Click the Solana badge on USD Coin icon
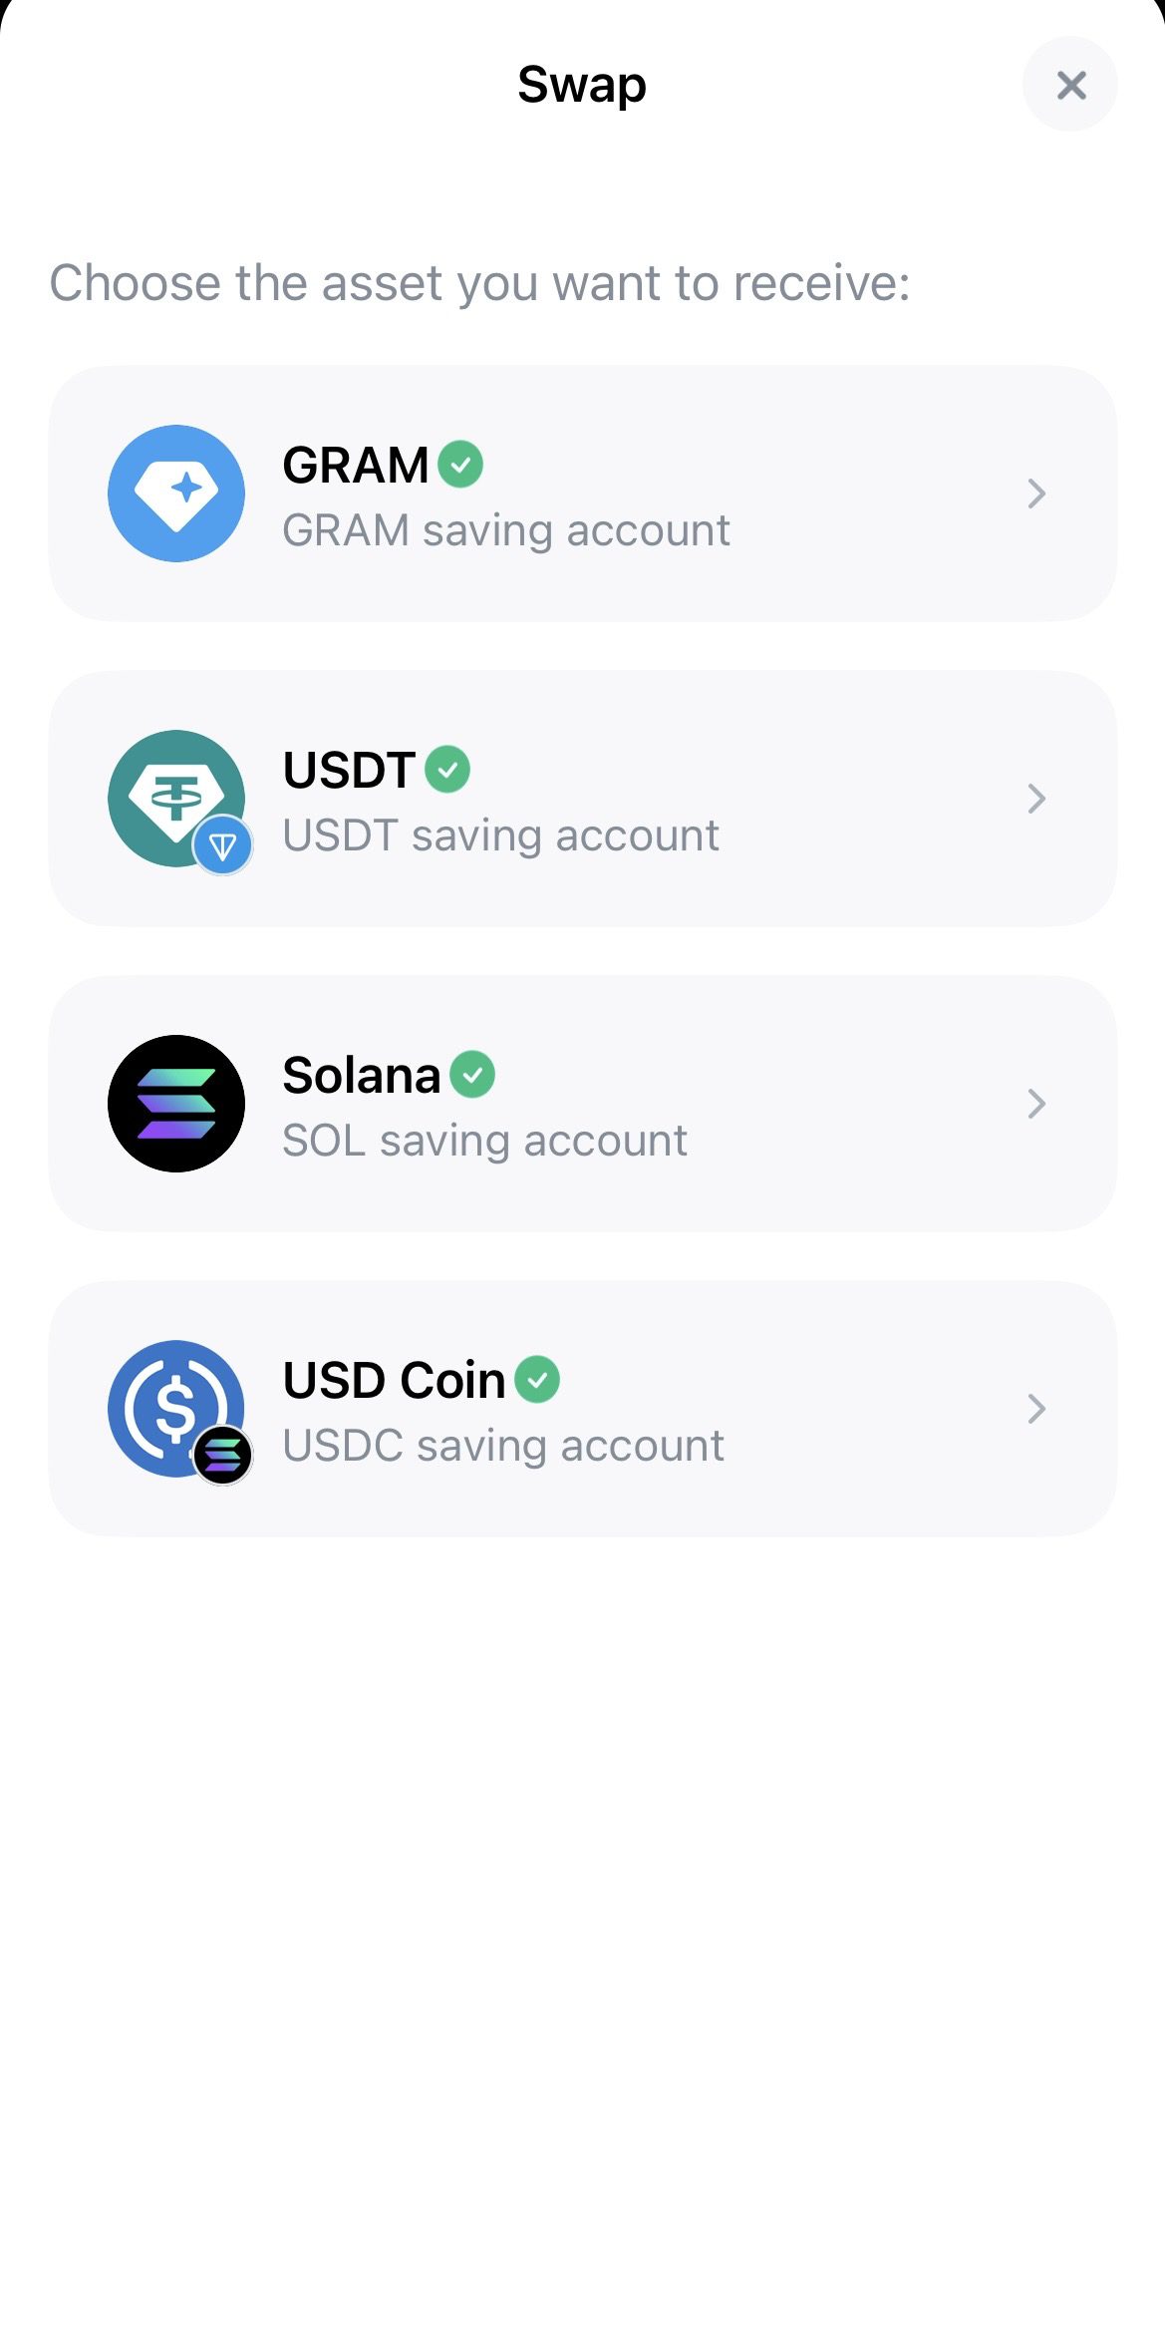This screenshot has height=2328, width=1165. (x=222, y=1456)
